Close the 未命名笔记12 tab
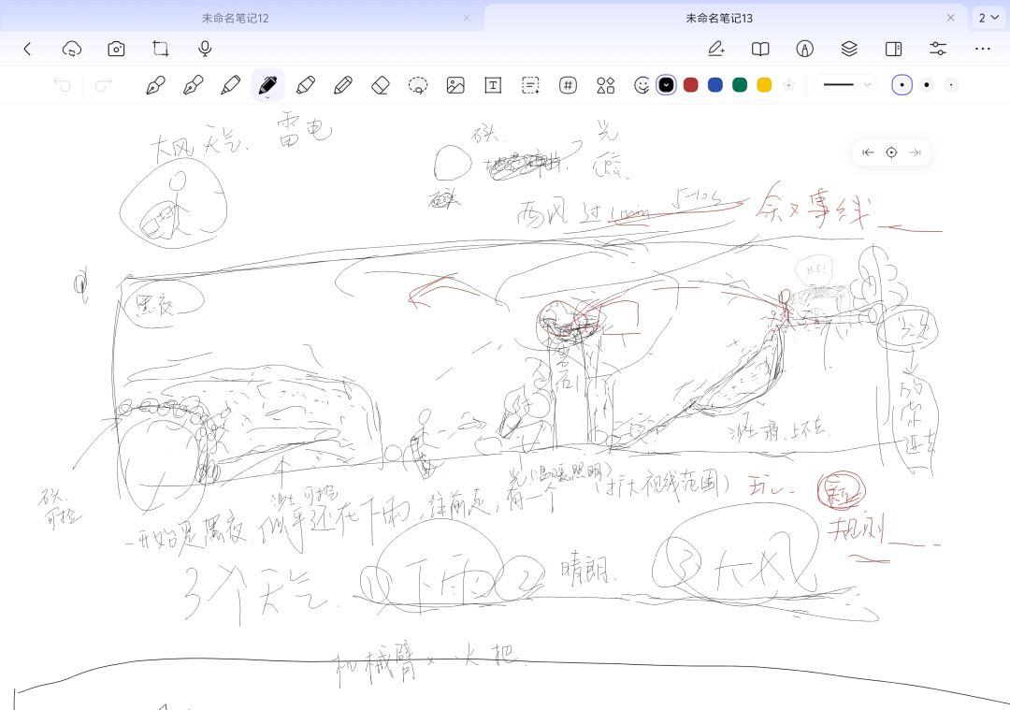Screen dimensions: 1010x710 point(467,18)
